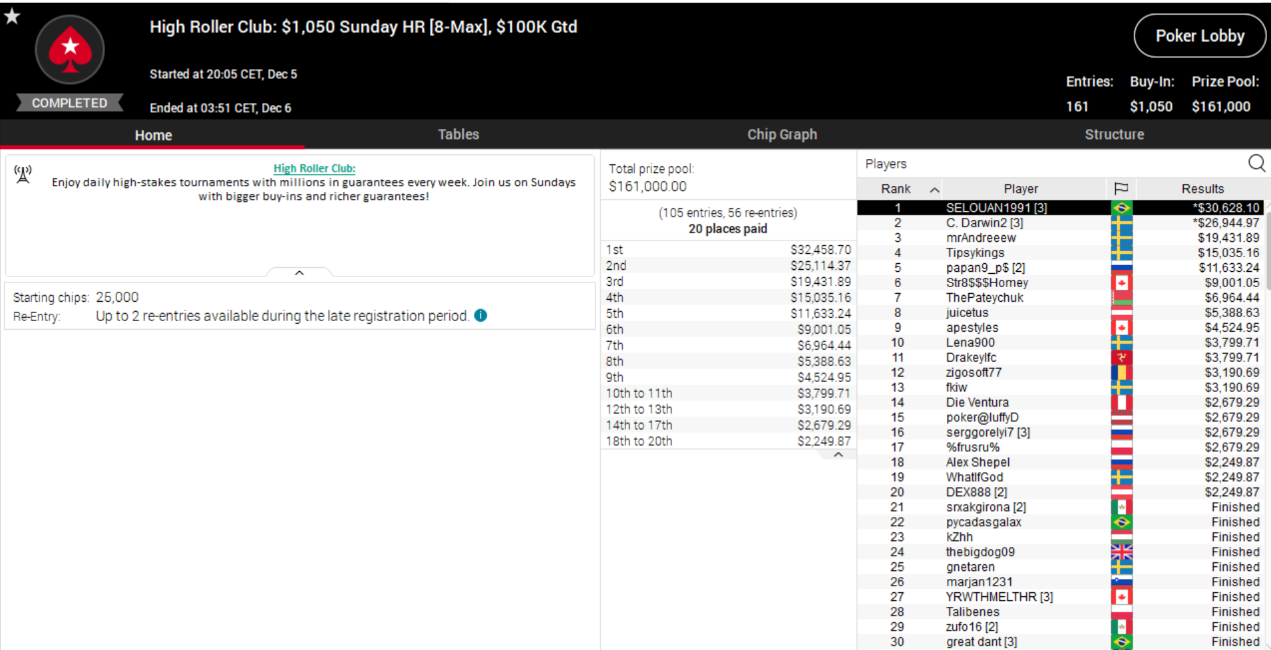Open the High Roller Club link

tap(314, 169)
